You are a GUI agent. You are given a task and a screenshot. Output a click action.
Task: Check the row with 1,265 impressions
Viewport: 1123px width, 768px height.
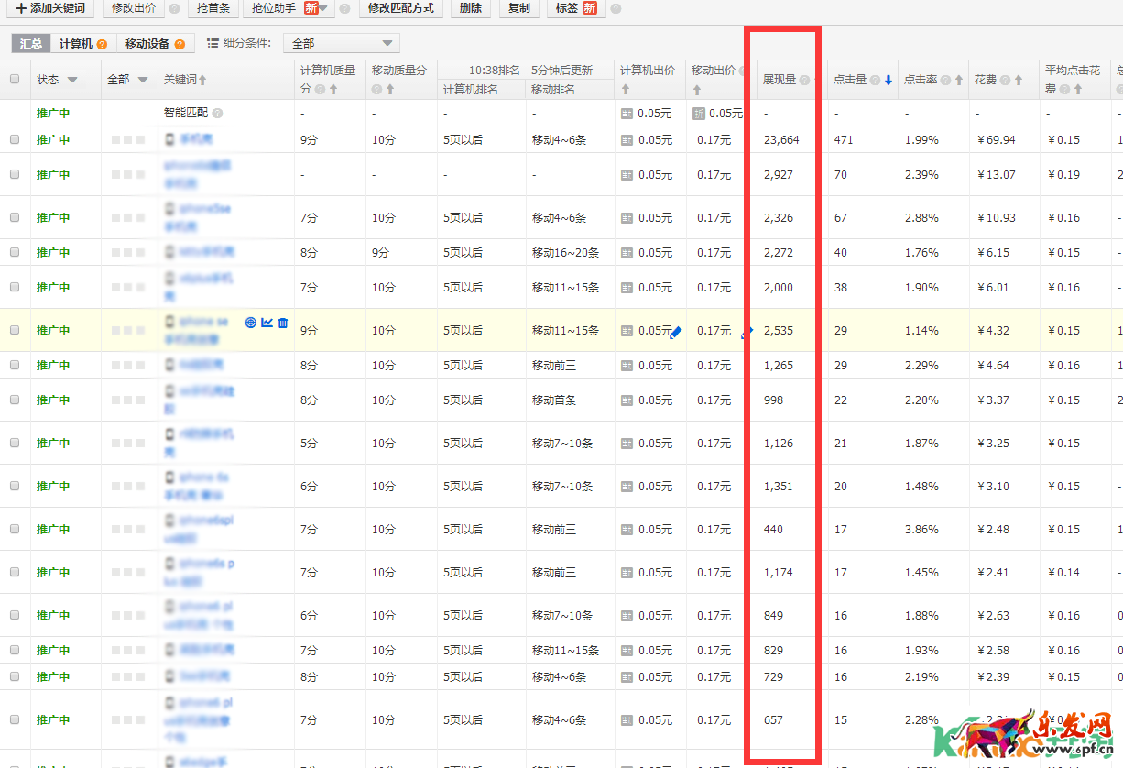(x=15, y=365)
